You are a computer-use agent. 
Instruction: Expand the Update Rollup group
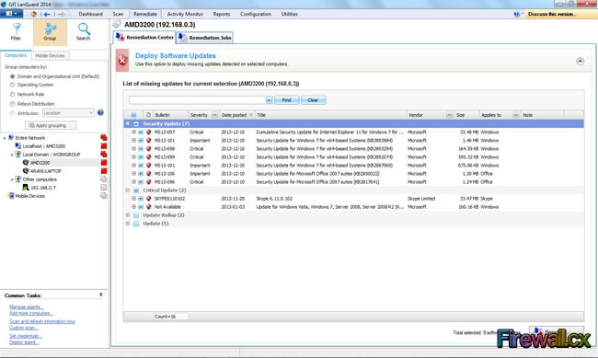click(x=128, y=214)
